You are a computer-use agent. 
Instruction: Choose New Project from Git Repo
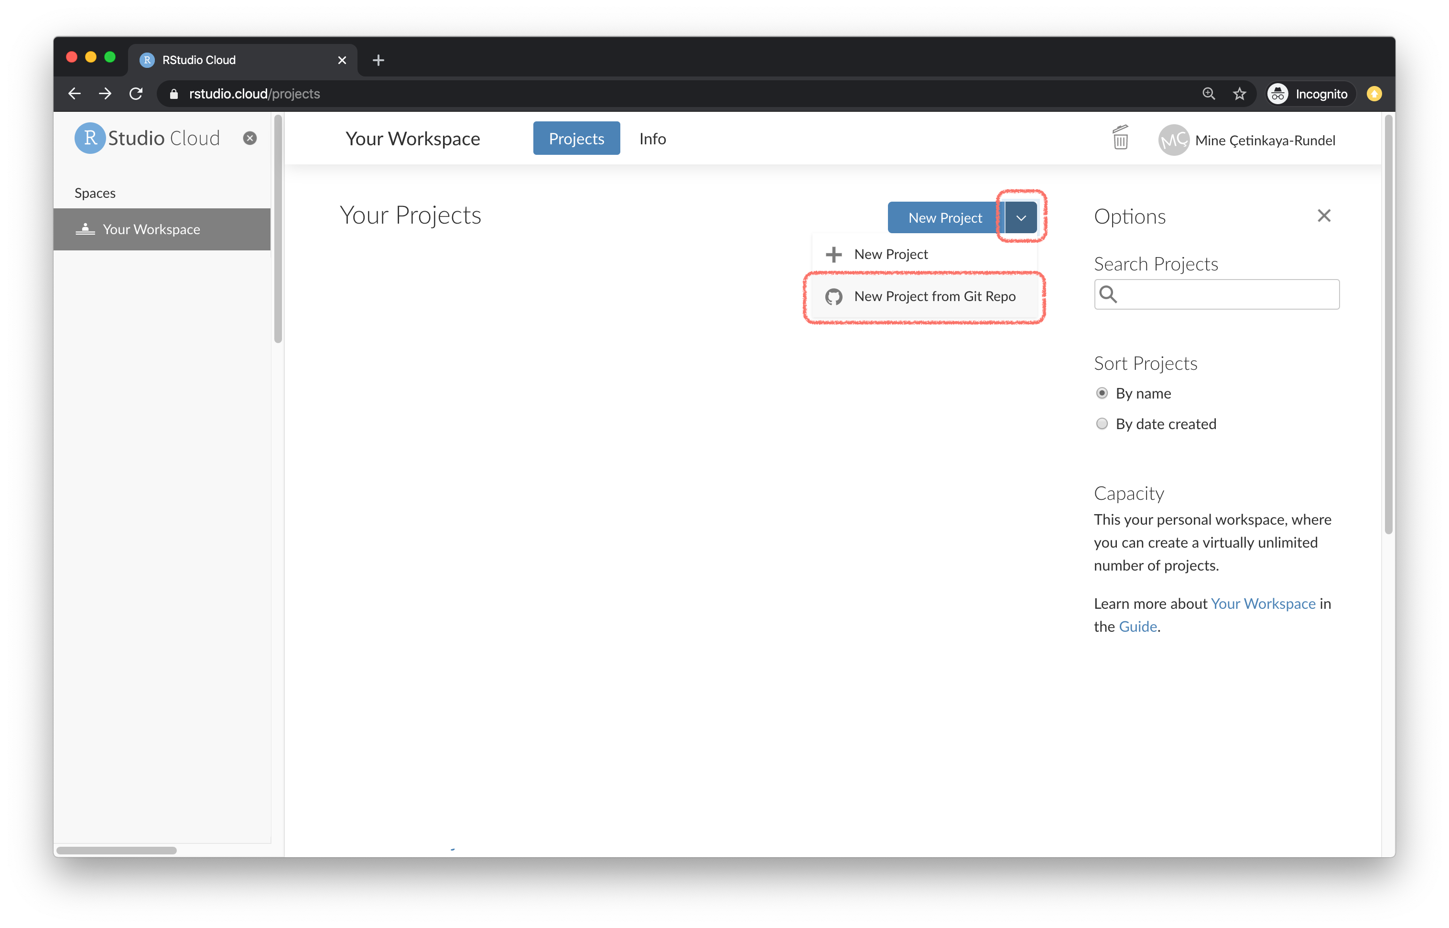pyautogui.click(x=934, y=296)
